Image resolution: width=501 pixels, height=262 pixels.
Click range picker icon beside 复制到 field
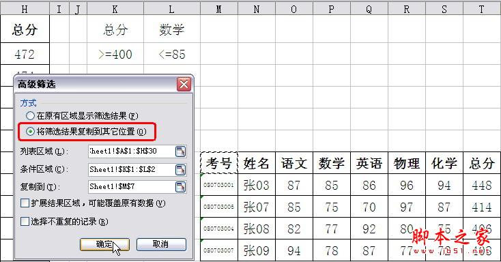click(x=180, y=186)
